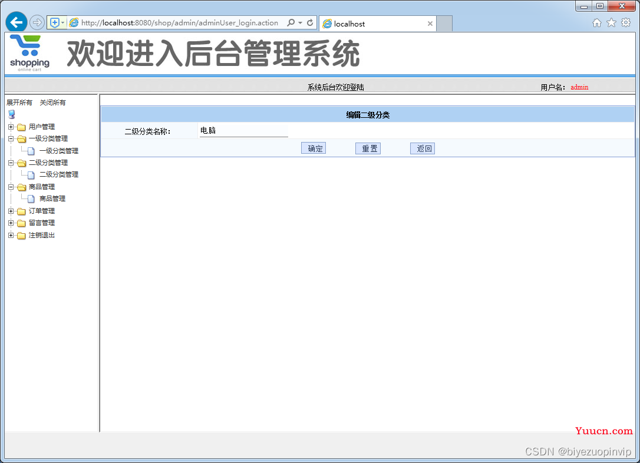640x463 pixels.
Task: Click the open folder icon for 一级分类管理
Action: tap(21, 139)
